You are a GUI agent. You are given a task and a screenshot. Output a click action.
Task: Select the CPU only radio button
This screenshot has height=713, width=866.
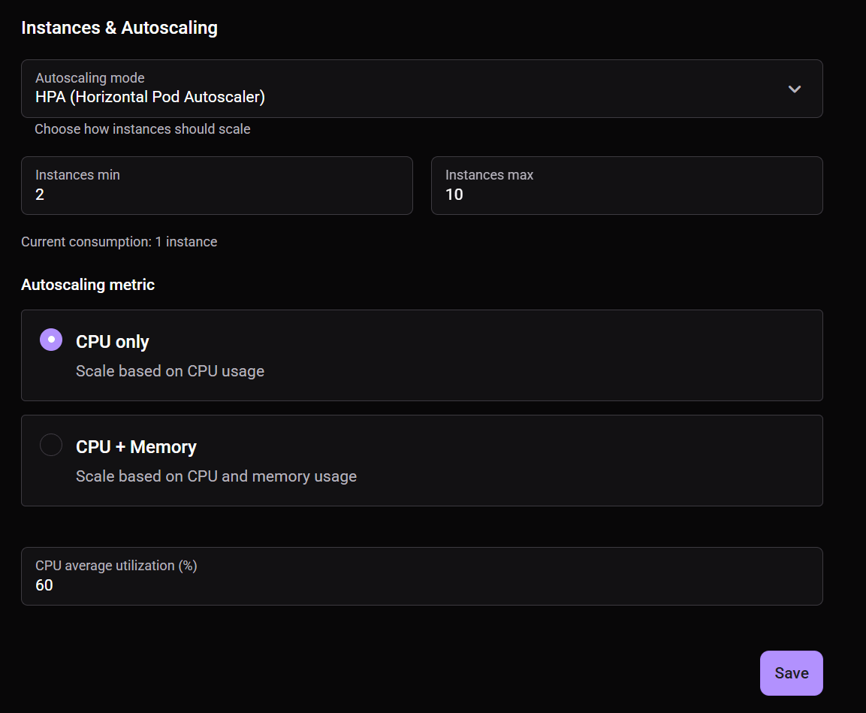pos(51,340)
